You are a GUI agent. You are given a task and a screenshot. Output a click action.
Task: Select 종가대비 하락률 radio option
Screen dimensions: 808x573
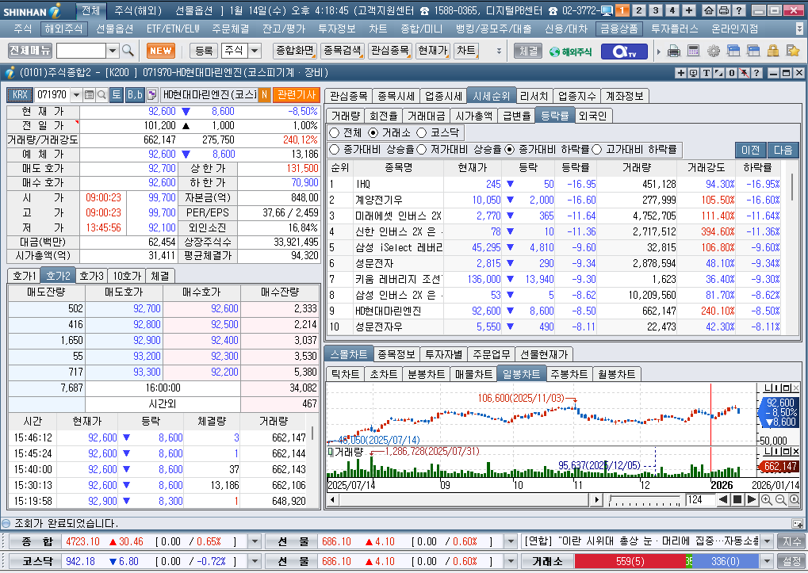tap(510, 149)
